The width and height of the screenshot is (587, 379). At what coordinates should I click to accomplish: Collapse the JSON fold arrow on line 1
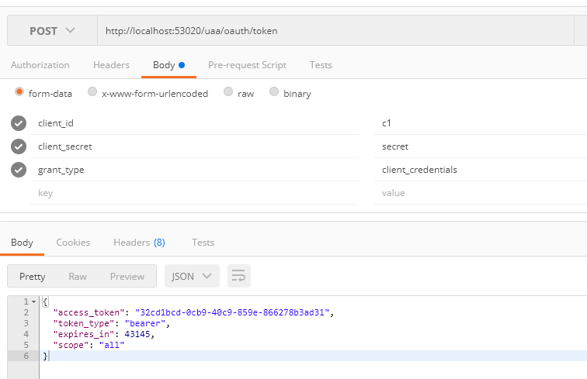(33, 301)
